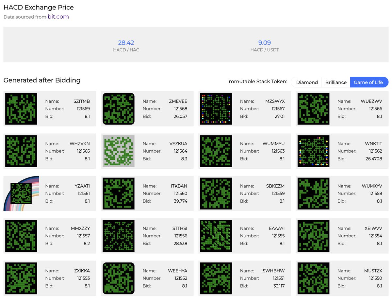
Task: Switch to the Diamond token tab
Action: point(307,82)
